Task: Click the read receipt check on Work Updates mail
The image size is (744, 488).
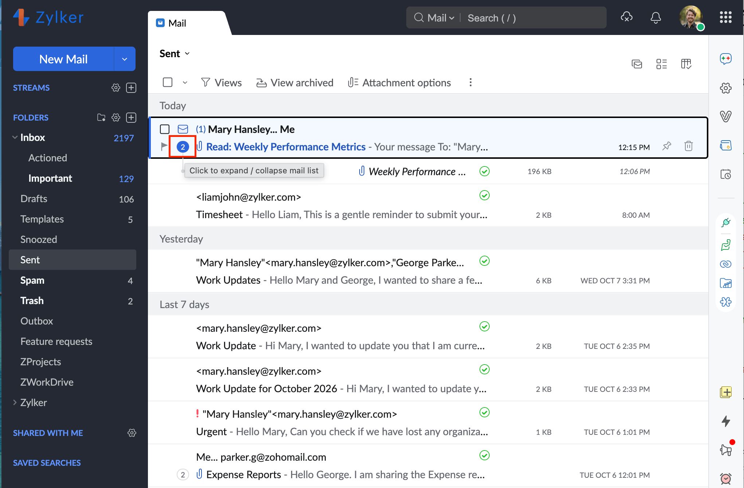Action: click(x=484, y=261)
